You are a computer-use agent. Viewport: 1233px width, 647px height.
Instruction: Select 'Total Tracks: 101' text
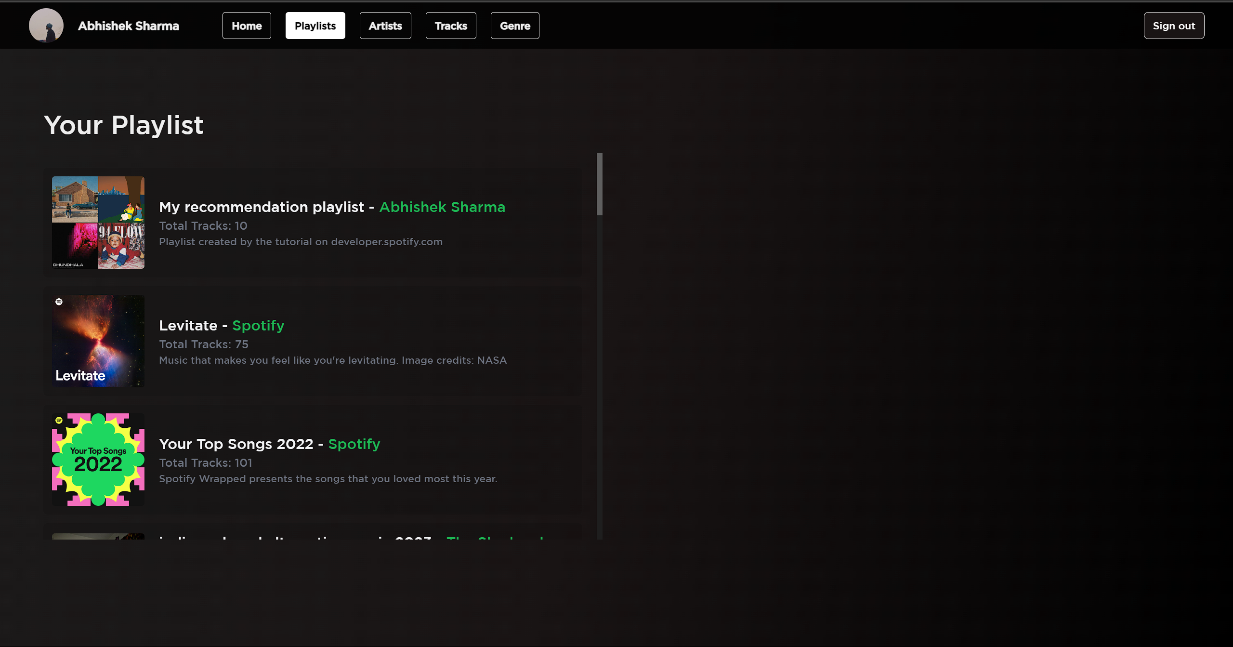206,463
